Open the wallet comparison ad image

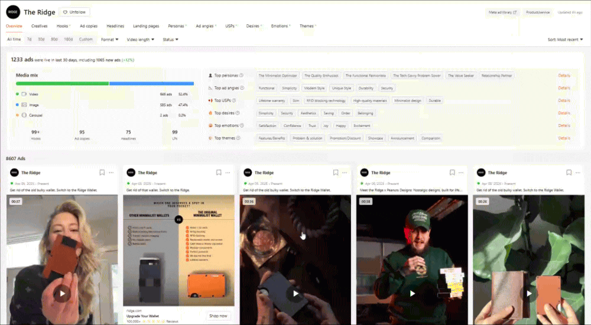pyautogui.click(x=178, y=251)
